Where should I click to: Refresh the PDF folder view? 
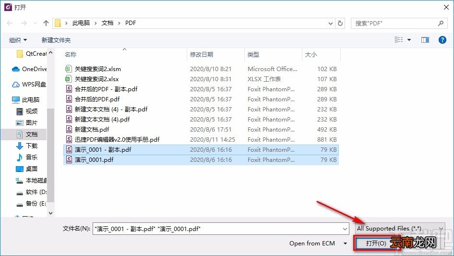tap(340, 23)
